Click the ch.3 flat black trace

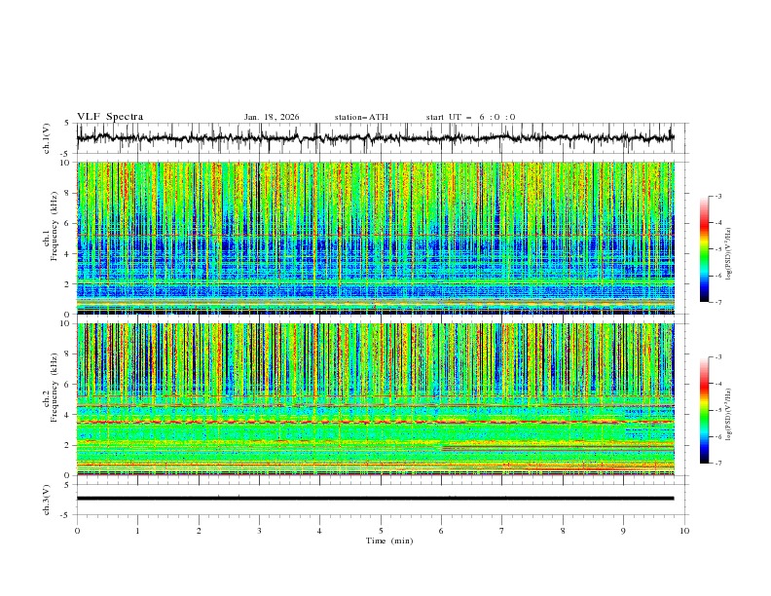pos(375,499)
